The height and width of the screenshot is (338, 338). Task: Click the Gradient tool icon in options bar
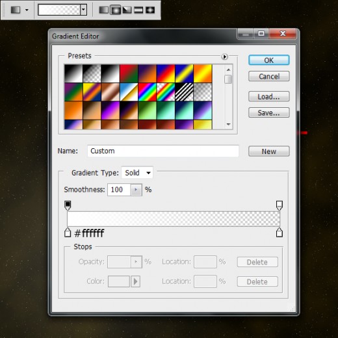point(16,10)
